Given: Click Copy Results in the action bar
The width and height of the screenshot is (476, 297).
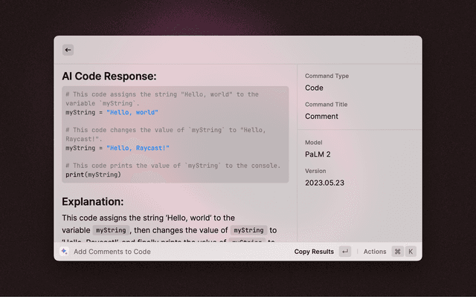Looking at the screenshot, I should click(314, 252).
